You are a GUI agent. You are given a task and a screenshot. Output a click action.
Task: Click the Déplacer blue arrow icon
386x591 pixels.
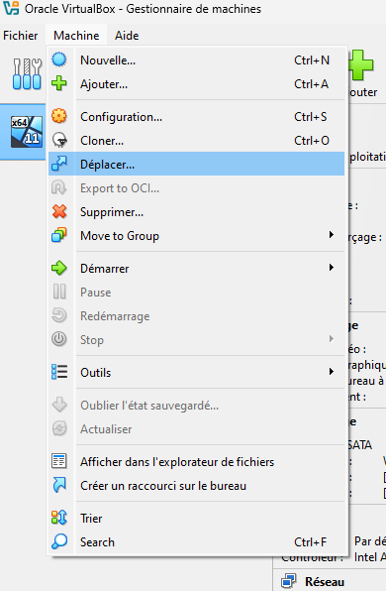click(x=59, y=164)
